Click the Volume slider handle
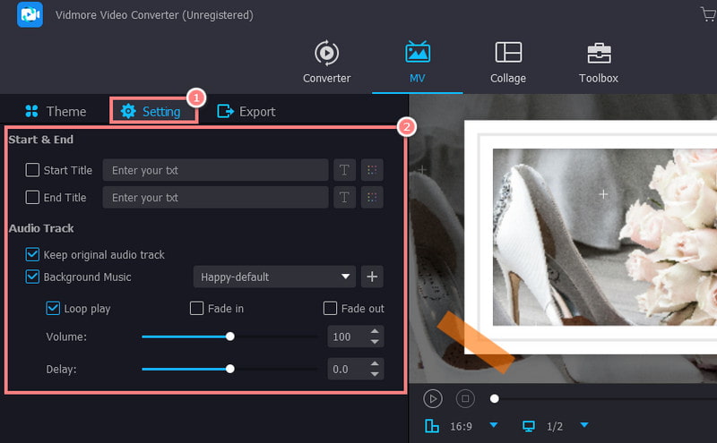 230,337
